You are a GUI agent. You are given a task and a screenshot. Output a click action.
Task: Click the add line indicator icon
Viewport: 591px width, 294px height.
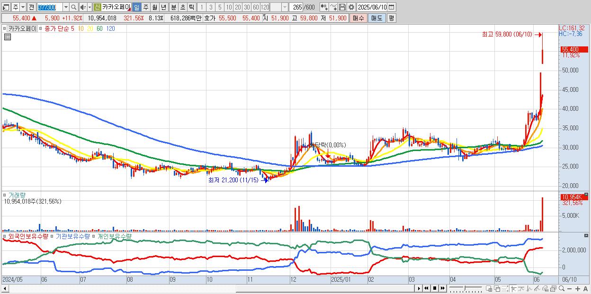[x=333, y=7]
